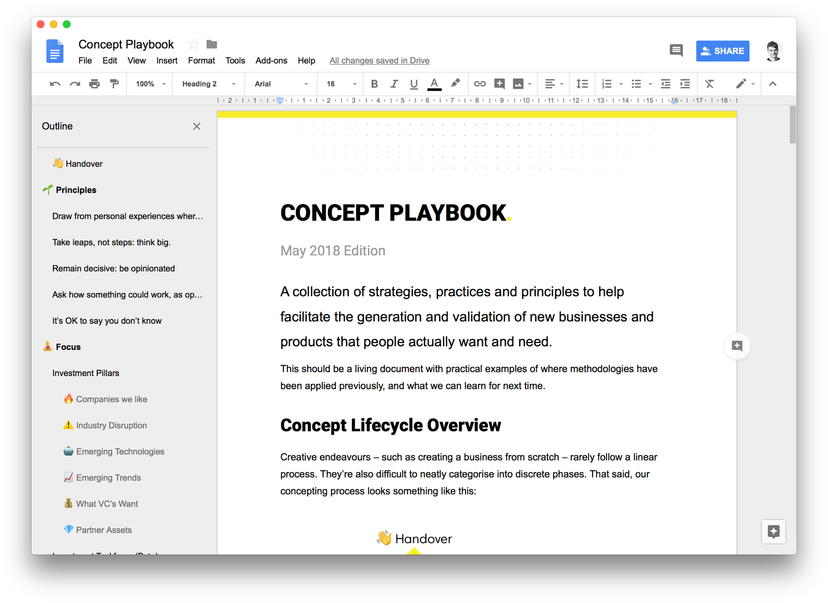Open the File menu
This screenshot has width=828, height=603.
[85, 61]
